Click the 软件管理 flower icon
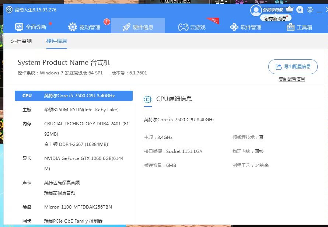The width and height of the screenshot is (328, 227). 234,27
